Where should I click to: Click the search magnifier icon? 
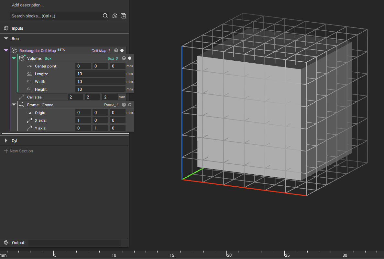pyautogui.click(x=105, y=16)
